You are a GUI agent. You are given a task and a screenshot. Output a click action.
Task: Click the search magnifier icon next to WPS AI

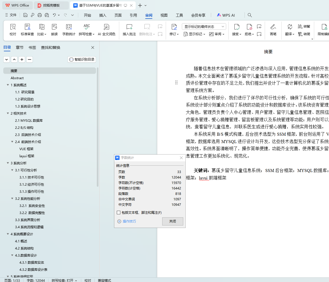point(250,15)
